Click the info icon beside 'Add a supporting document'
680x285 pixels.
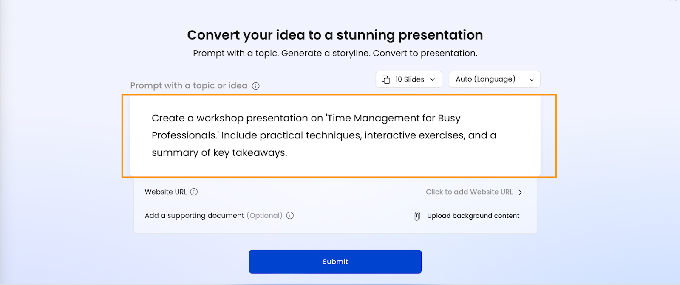pos(290,215)
